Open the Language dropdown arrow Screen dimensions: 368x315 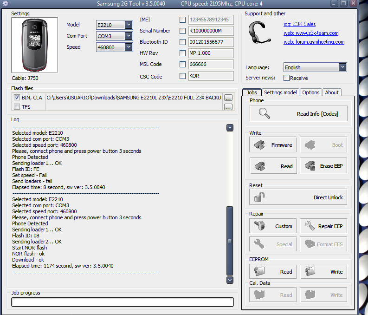coord(342,67)
